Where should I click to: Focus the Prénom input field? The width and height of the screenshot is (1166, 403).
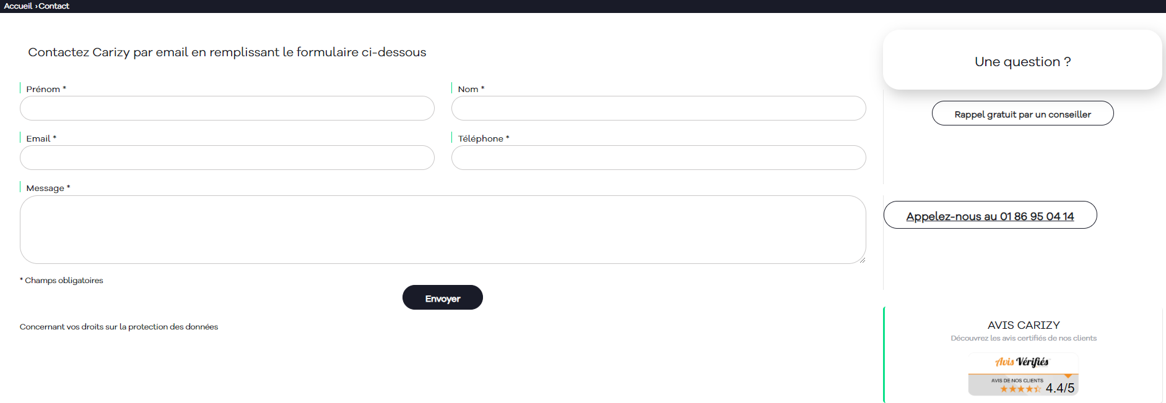click(x=227, y=108)
